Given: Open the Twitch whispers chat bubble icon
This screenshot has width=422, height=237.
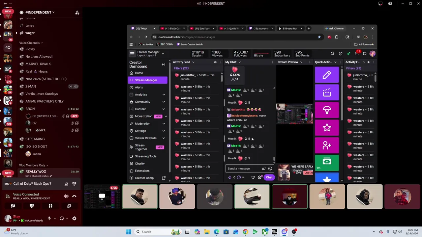Looking at the screenshot, I should (x=365, y=54).
